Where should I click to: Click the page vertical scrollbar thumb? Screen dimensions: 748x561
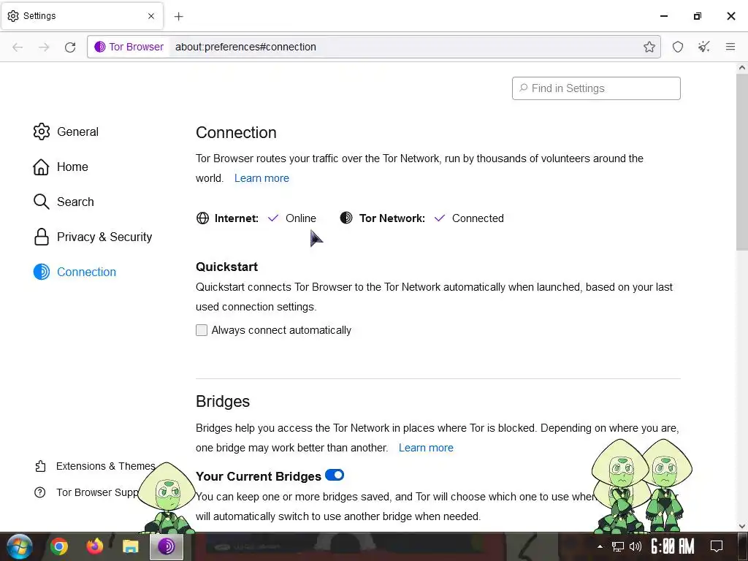[x=741, y=162]
